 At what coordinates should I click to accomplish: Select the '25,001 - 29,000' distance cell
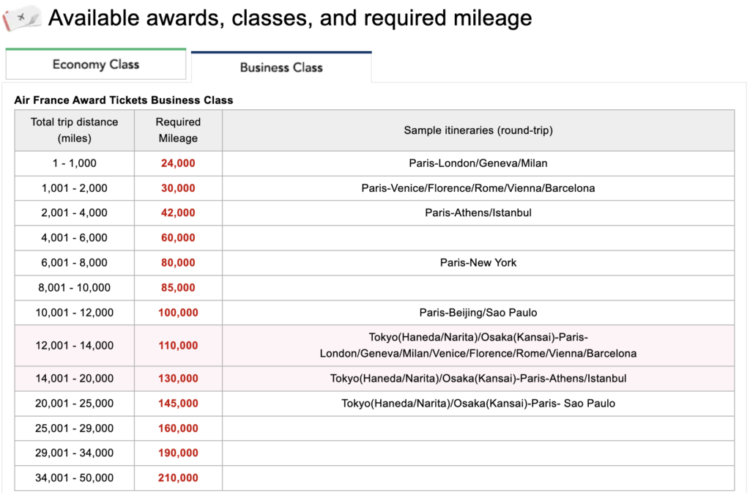pyautogui.click(x=74, y=428)
